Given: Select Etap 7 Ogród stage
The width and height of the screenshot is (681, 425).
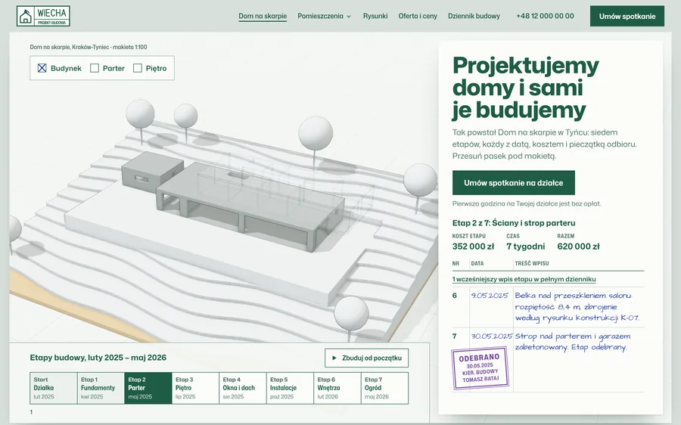Looking at the screenshot, I should click(x=385, y=388).
